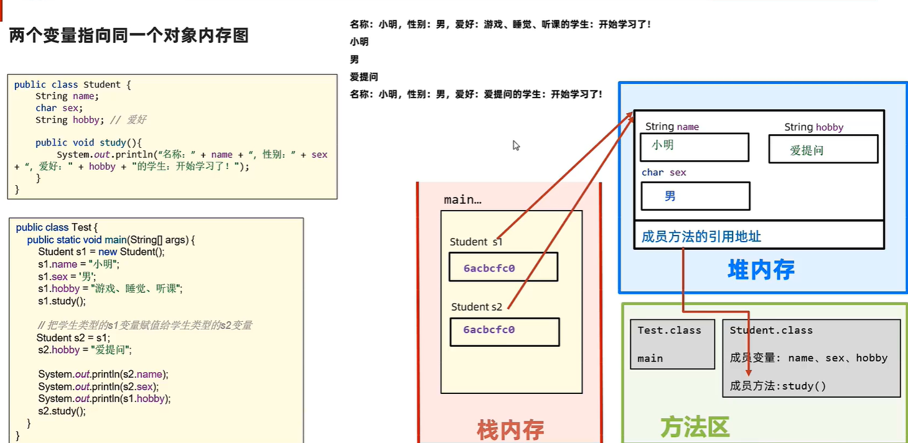Select public static void main(String[] args) line
Screen dimensions: 908x443
(111, 240)
